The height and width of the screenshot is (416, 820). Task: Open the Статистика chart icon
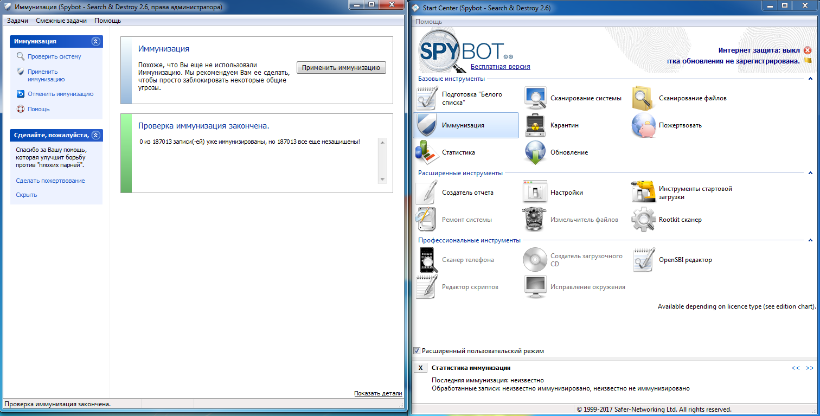[x=427, y=152]
